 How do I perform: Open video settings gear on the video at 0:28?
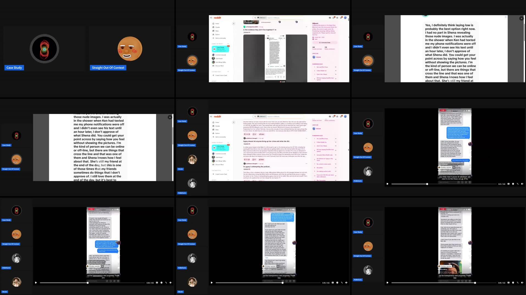pos(161,283)
